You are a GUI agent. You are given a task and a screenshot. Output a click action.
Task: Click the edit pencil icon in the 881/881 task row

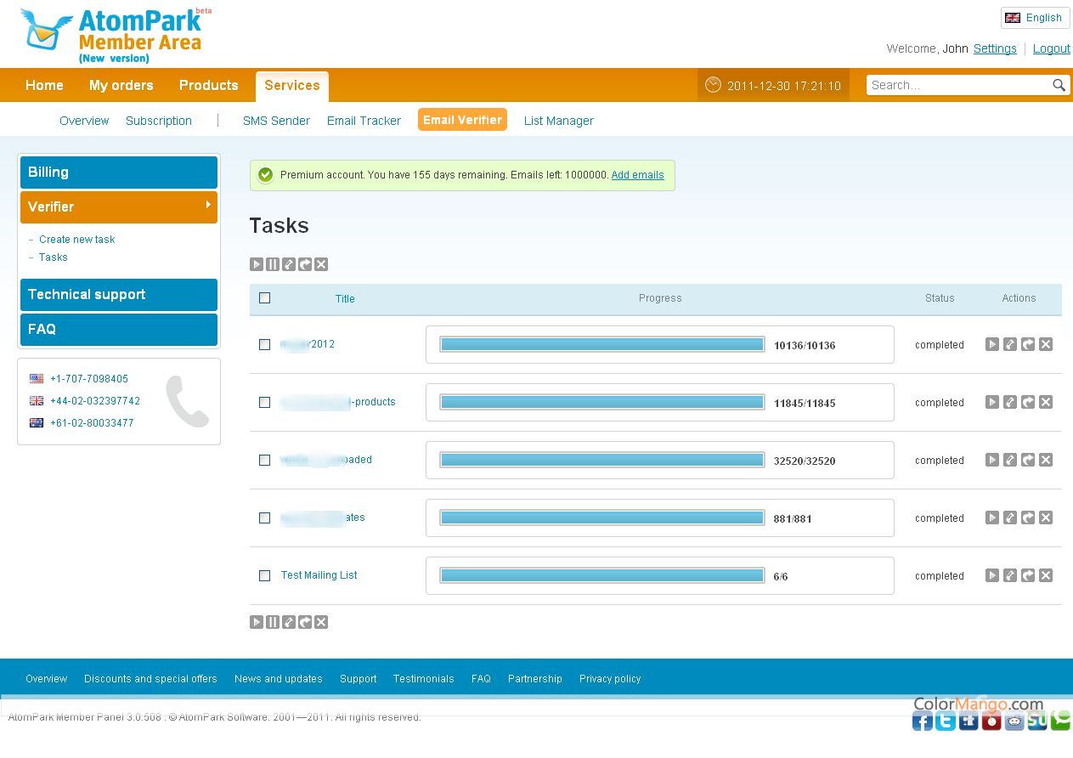(1010, 518)
